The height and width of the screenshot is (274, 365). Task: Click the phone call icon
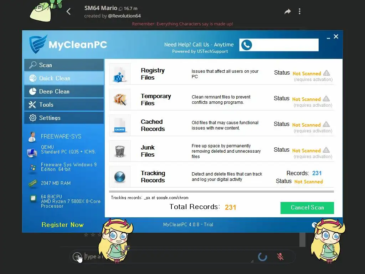(x=247, y=45)
